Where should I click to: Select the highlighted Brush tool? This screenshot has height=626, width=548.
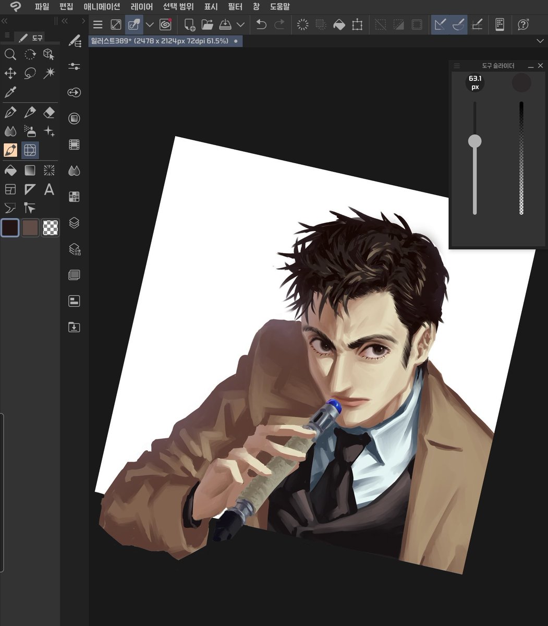point(10,150)
